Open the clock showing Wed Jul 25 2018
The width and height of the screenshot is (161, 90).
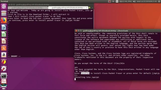(x=147, y=1)
